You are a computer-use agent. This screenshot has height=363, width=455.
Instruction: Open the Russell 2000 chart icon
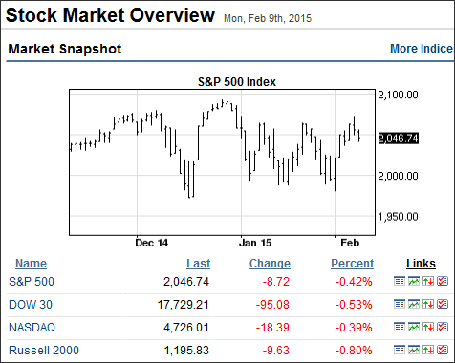[414, 350]
